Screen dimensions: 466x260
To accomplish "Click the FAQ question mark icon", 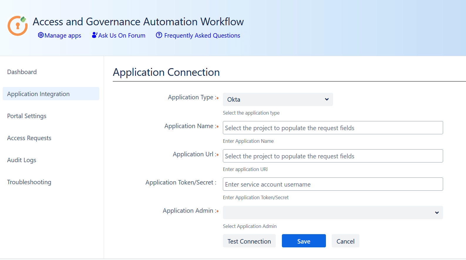I will click(x=159, y=35).
